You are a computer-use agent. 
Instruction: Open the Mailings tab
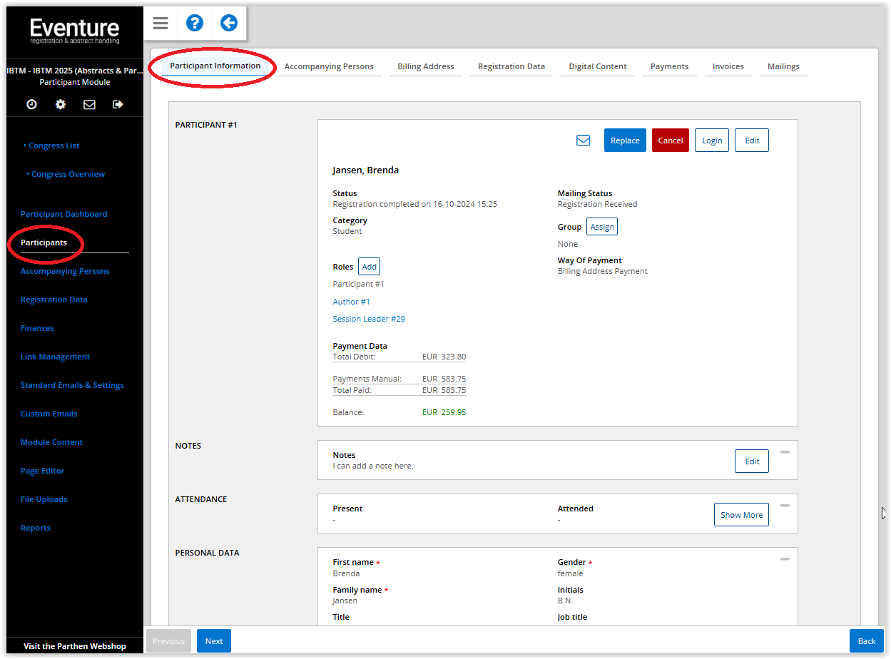[x=783, y=66]
